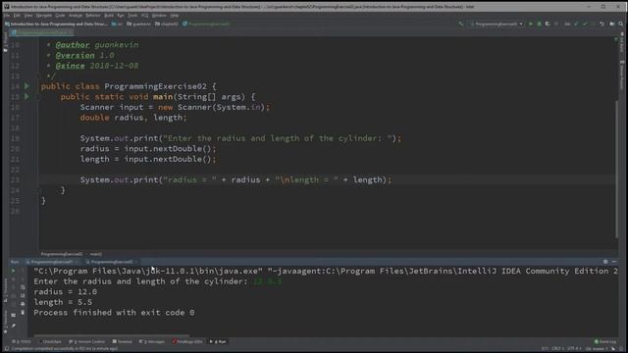Screen dimensions: 628x353
Task: Open the File menu
Action: (x=7, y=16)
